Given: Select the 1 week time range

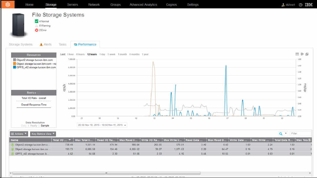Looking at the screenshot, I should tap(111, 54).
